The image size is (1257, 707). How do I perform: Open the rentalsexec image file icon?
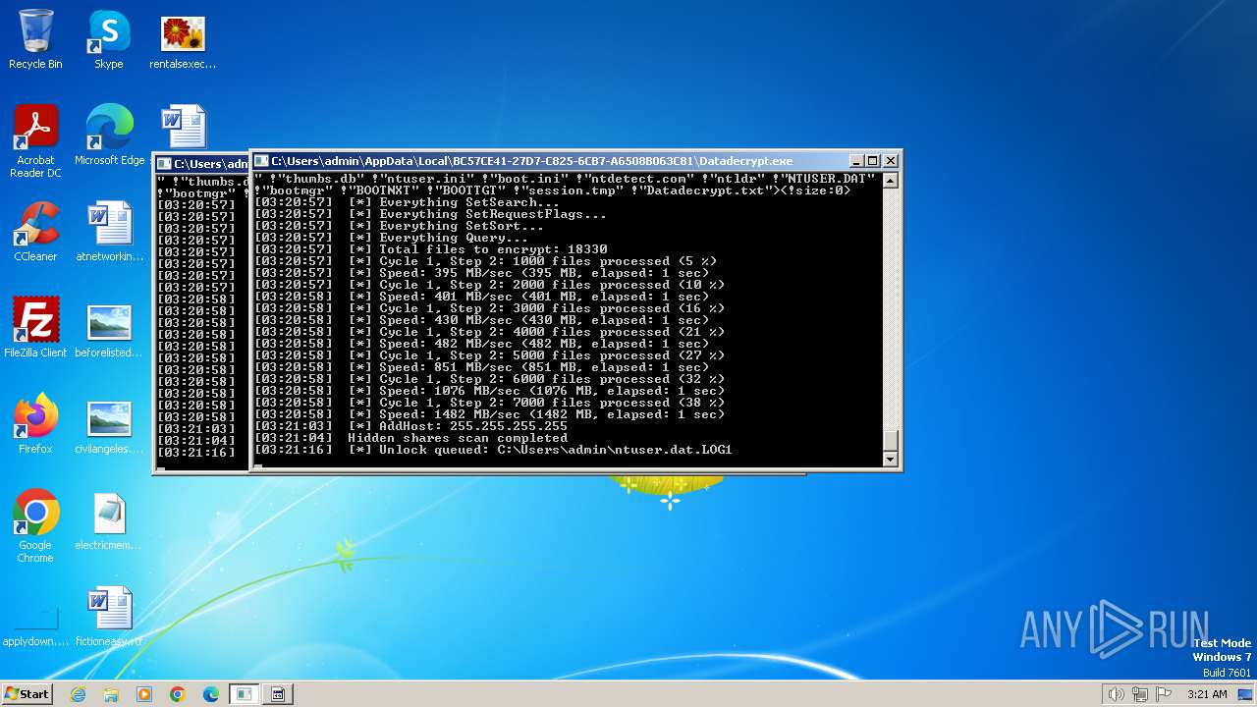pyautogui.click(x=183, y=39)
